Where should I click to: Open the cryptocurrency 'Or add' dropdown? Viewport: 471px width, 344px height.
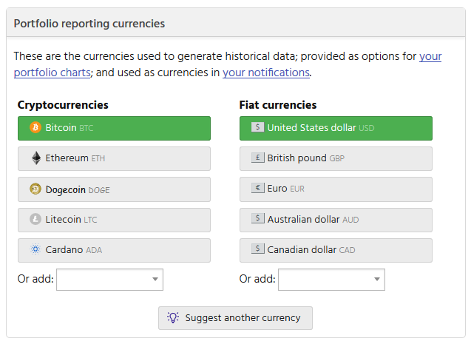pyautogui.click(x=109, y=280)
